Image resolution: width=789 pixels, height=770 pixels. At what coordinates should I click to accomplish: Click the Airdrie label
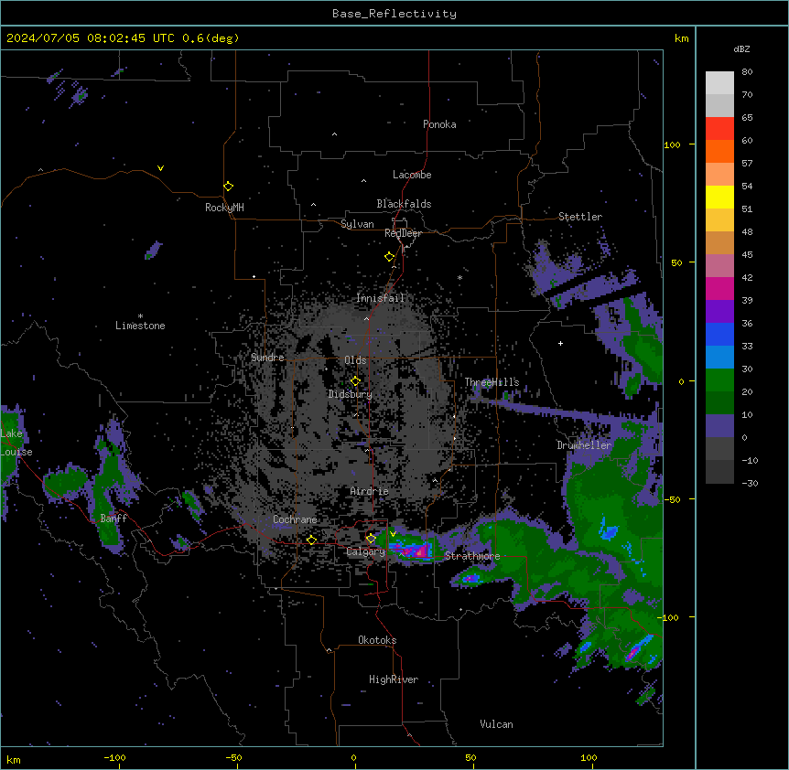tap(370, 491)
